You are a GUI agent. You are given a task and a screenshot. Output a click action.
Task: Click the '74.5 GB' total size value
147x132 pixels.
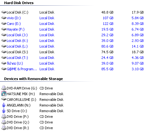pos(107,52)
